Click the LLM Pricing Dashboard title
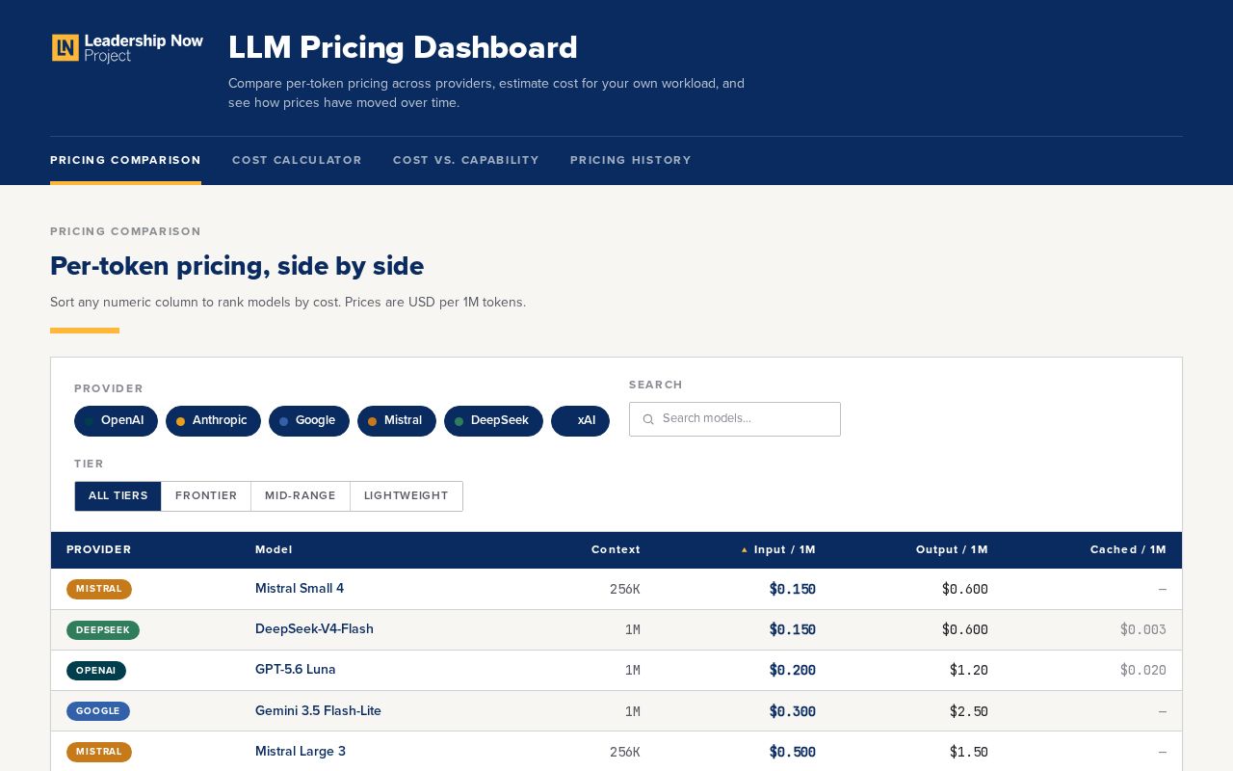The width and height of the screenshot is (1233, 771). (403, 47)
